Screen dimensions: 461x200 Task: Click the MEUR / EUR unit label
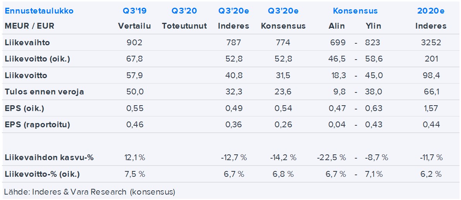(29, 26)
